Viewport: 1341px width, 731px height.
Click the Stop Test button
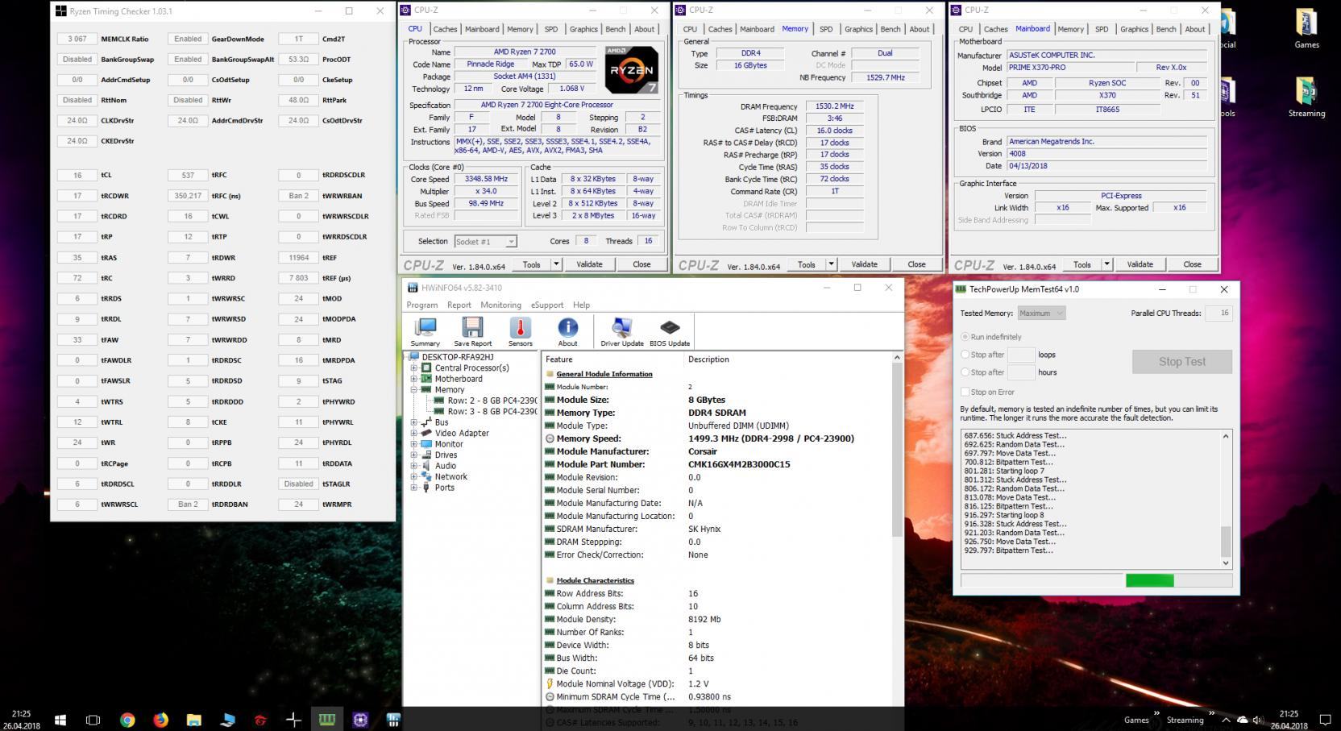(x=1182, y=362)
